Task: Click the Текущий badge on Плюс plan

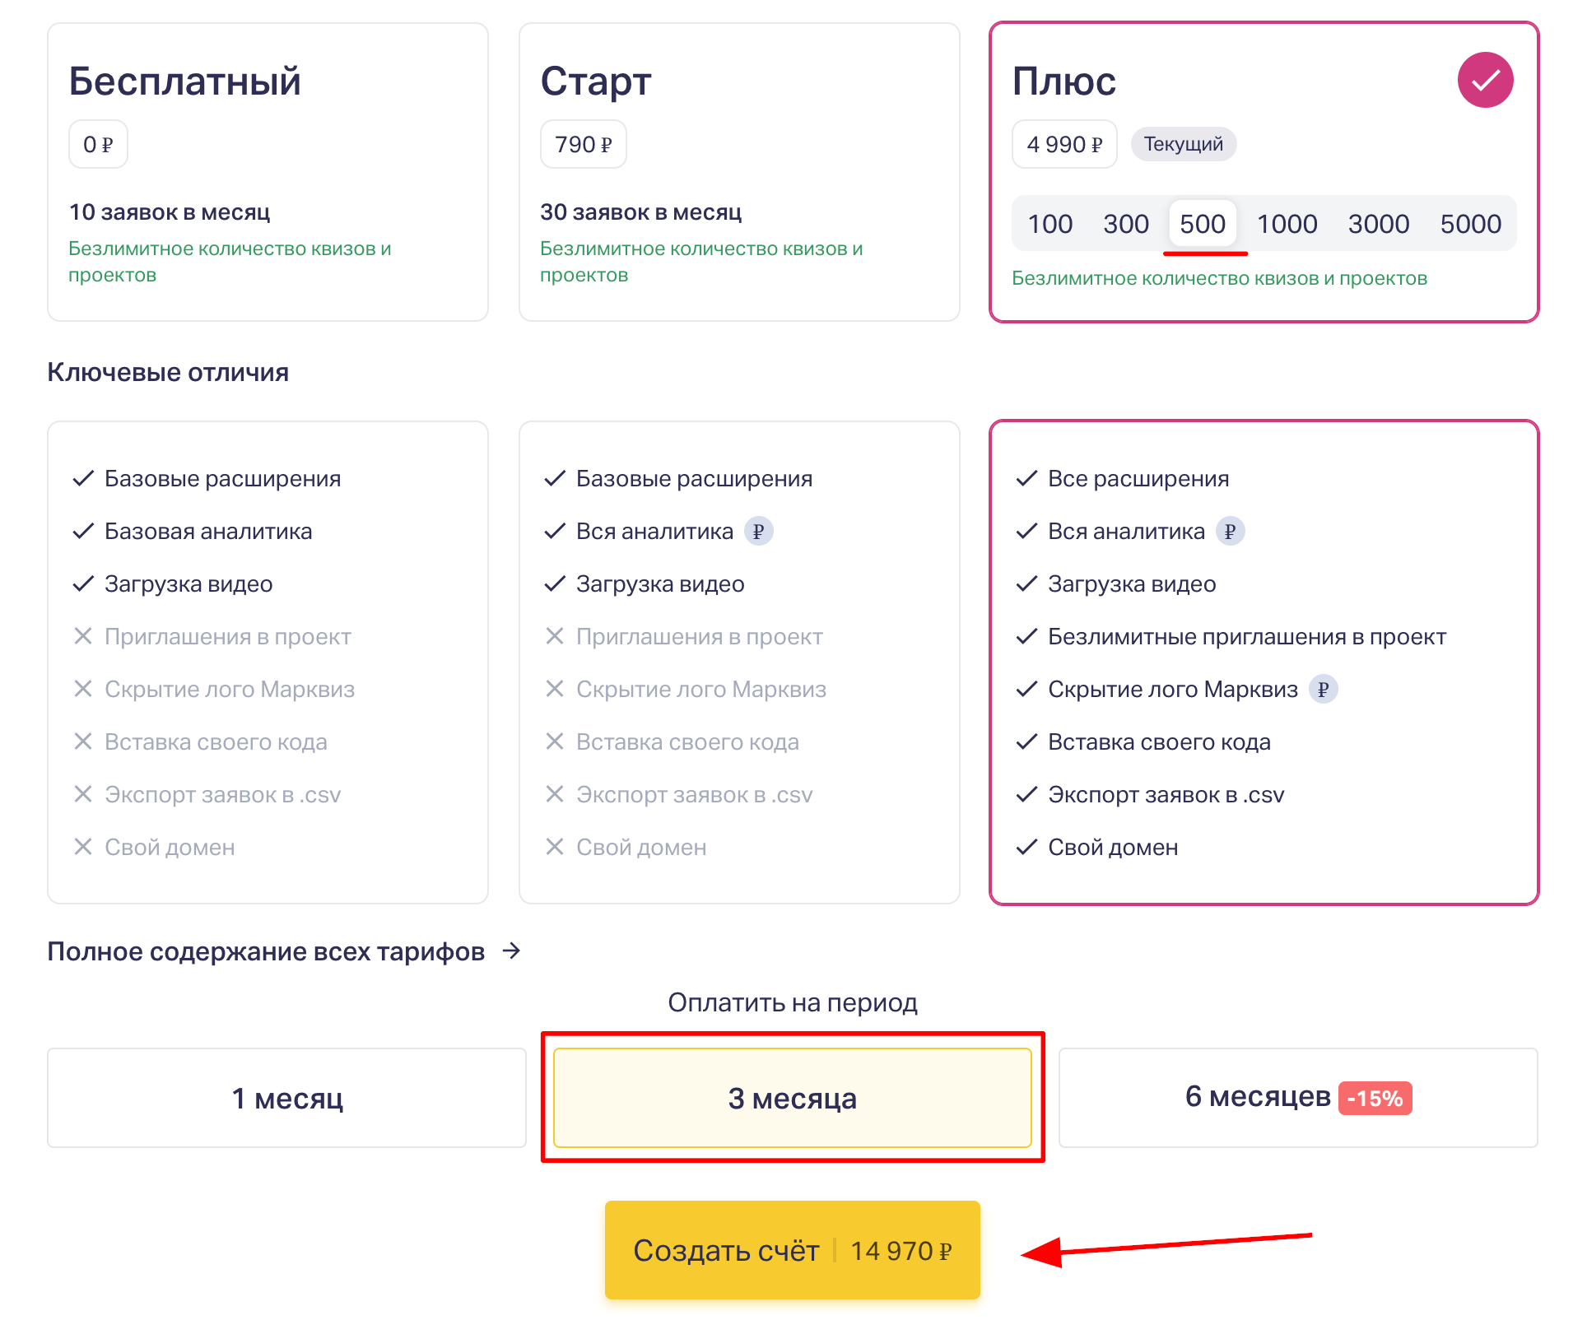Action: pyautogui.click(x=1183, y=144)
